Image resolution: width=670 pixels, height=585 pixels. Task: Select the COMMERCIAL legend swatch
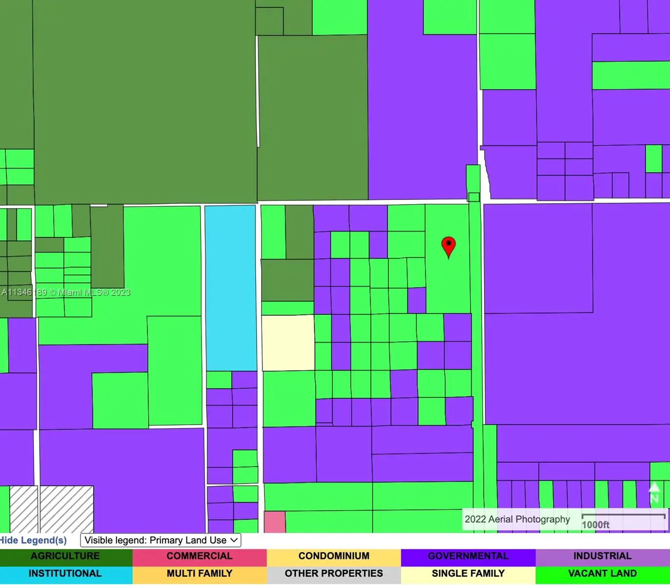(x=200, y=556)
